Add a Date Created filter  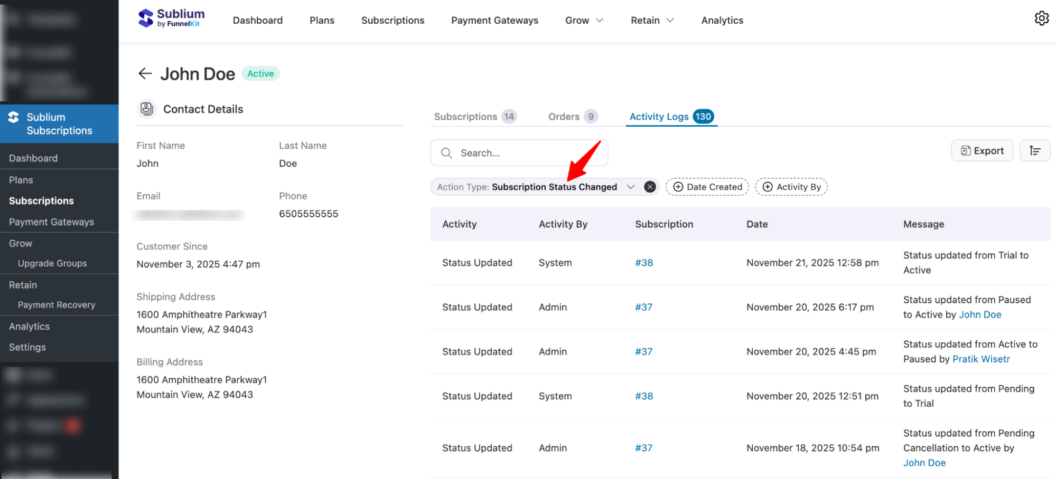pyautogui.click(x=707, y=186)
